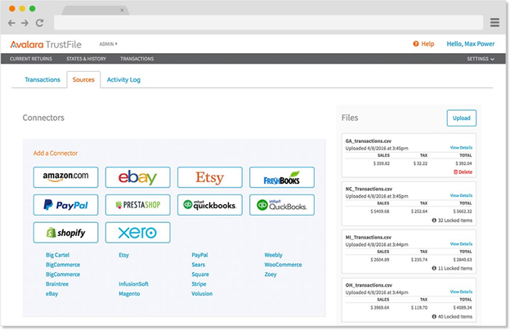
Task: Click the Weebly link
Action: (x=274, y=255)
